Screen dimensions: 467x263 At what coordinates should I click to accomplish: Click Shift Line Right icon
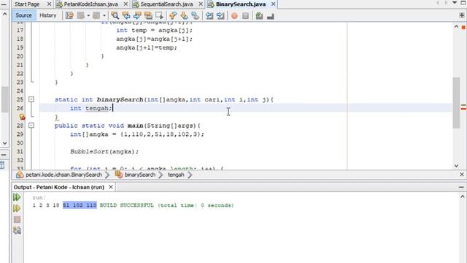[x=220, y=15]
